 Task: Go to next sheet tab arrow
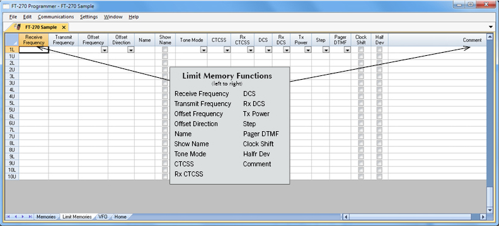click(x=23, y=217)
